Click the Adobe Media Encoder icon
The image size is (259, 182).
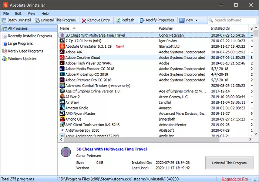point(62,69)
